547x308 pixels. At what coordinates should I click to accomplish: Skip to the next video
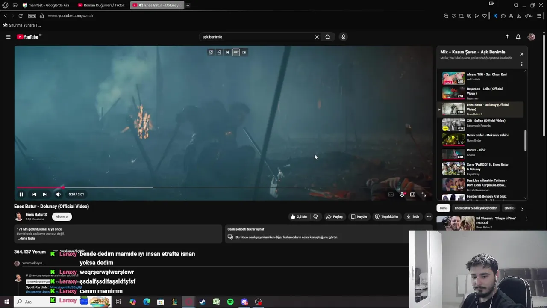coord(45,194)
